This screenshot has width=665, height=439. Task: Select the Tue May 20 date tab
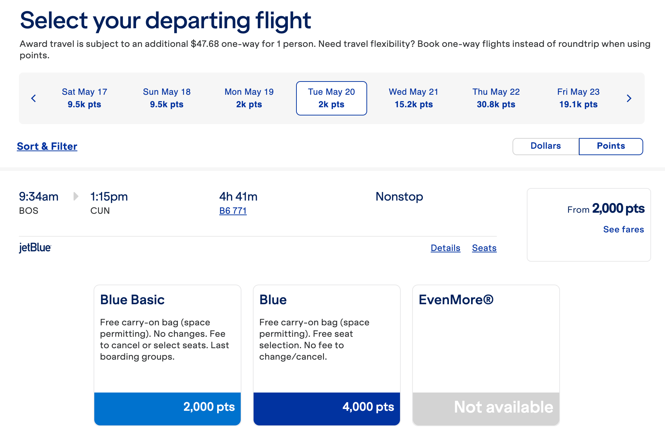pyautogui.click(x=331, y=98)
